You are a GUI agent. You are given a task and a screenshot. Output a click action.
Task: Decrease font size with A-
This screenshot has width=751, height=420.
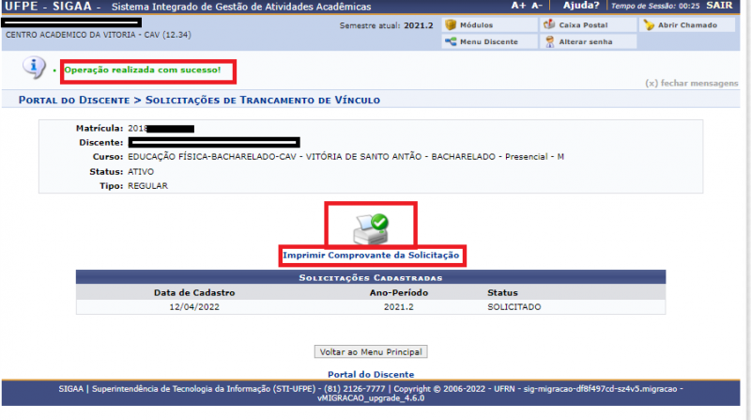coord(537,6)
